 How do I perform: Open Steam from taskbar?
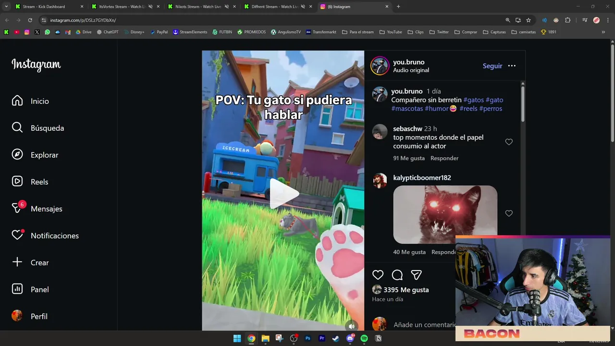point(336,338)
